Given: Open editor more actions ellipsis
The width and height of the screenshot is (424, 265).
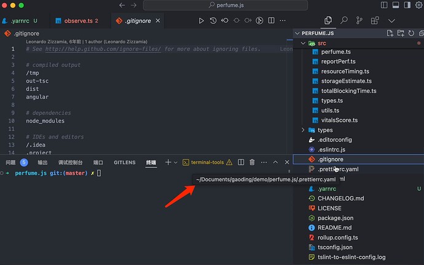Looking at the screenshot, I should pyautogui.click(x=283, y=20).
